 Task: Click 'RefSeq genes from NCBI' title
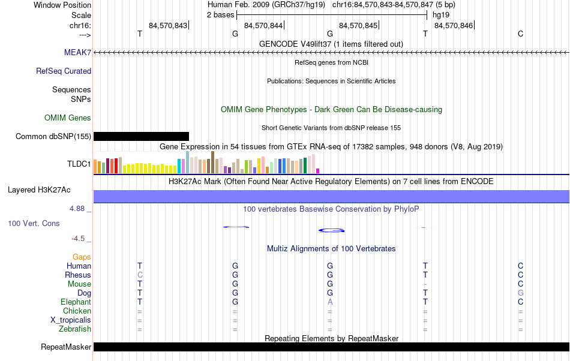tap(331, 62)
